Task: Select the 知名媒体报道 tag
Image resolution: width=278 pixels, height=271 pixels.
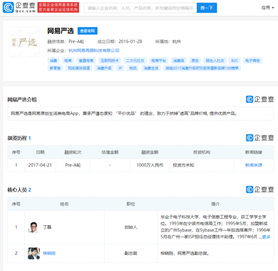Action: pyautogui.click(x=79, y=68)
